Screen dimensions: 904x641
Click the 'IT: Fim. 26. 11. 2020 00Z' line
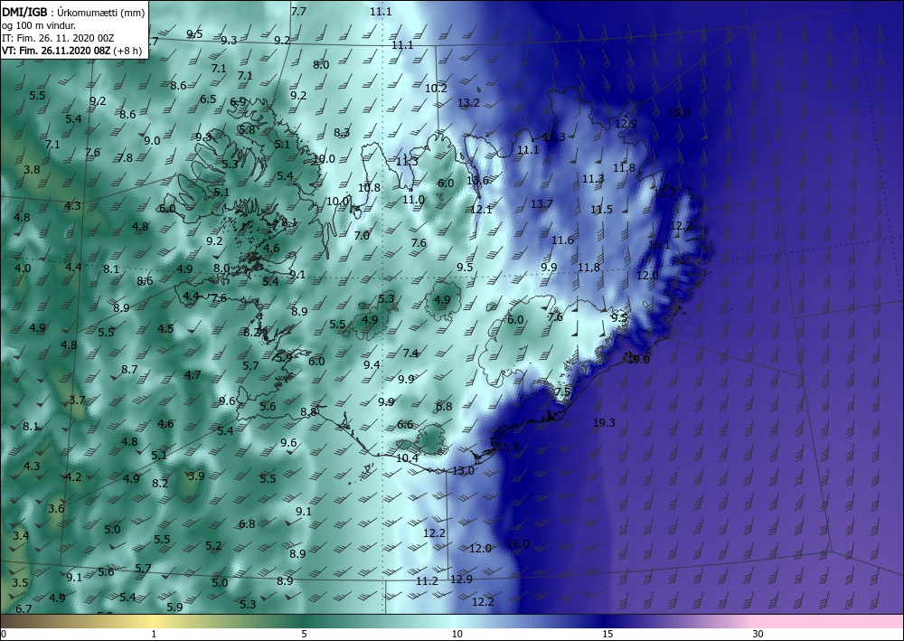tap(58, 38)
